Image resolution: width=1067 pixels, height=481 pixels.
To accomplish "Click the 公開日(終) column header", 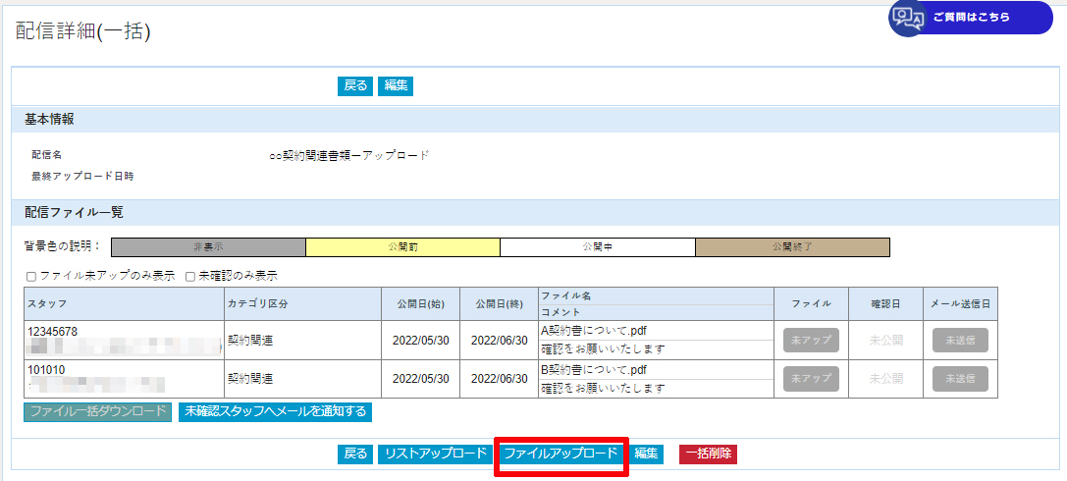I will (499, 303).
